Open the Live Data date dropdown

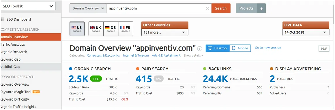coord(306,32)
